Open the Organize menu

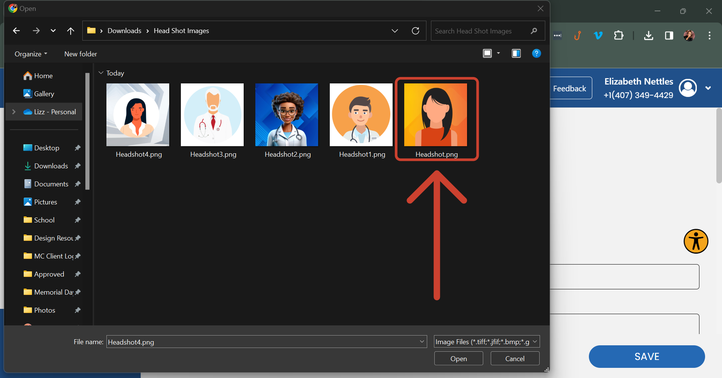(x=30, y=54)
